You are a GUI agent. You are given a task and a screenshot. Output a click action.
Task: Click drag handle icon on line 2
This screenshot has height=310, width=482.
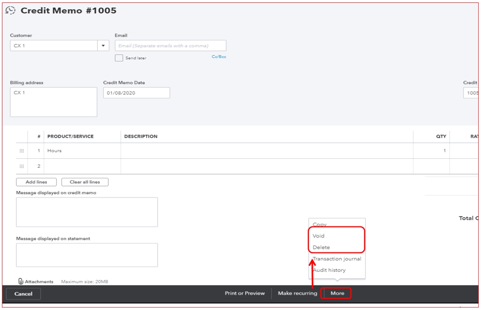[x=22, y=166]
